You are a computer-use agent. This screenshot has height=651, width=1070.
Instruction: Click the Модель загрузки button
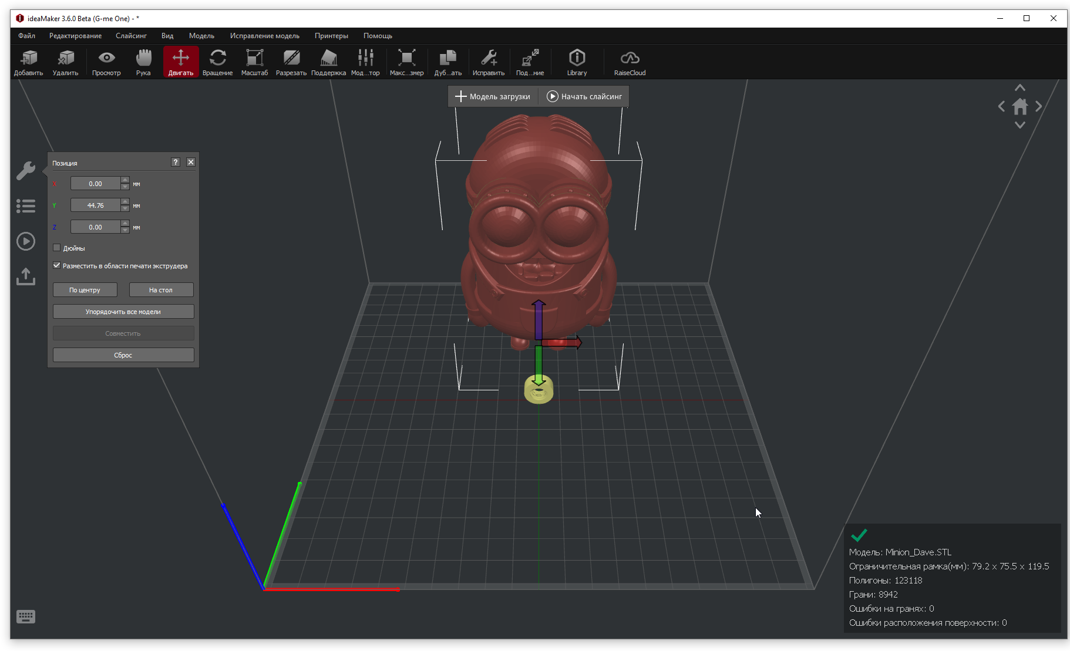click(x=493, y=96)
